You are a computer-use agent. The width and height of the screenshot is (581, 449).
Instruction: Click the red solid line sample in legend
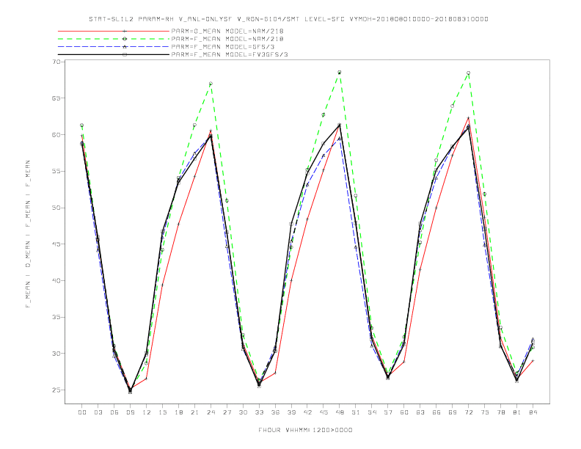click(114, 31)
